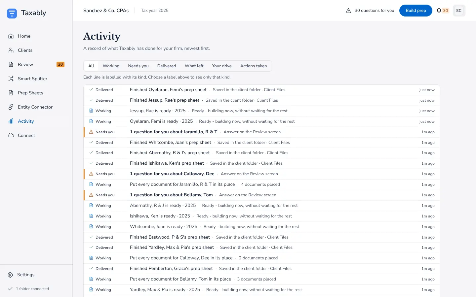Click 'Put every document for Calloway, Dee'
The width and height of the screenshot is (476, 297).
coord(181,258)
